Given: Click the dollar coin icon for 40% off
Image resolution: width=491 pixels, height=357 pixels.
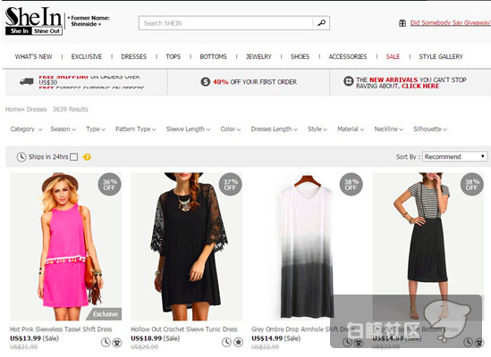Looking at the screenshot, I should 205,82.
